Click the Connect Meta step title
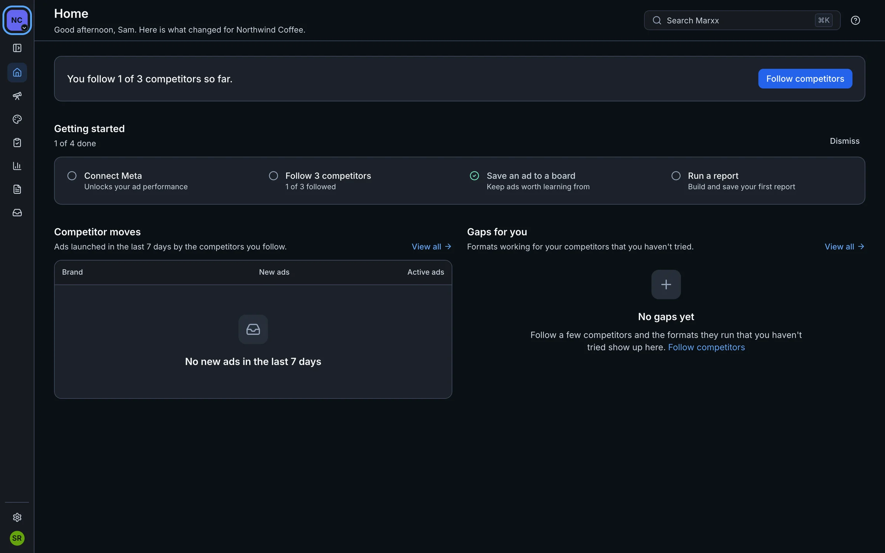 click(x=113, y=176)
